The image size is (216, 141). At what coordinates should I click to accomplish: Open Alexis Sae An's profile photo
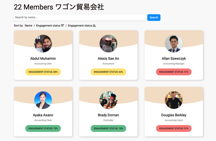108,44
